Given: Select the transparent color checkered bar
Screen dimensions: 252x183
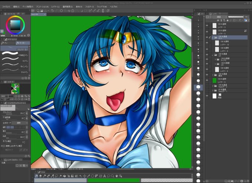Looking at the screenshot, I should (x=166, y=180).
